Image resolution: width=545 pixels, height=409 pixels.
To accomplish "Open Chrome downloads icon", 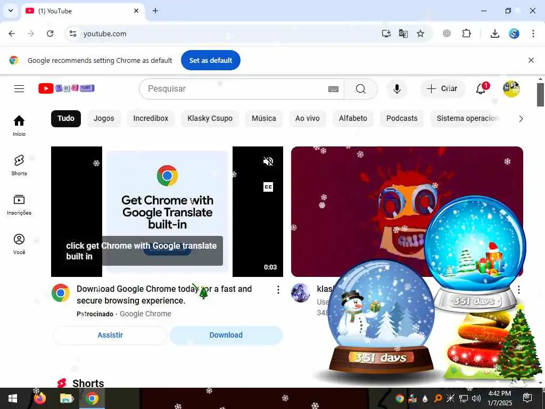I will point(495,34).
